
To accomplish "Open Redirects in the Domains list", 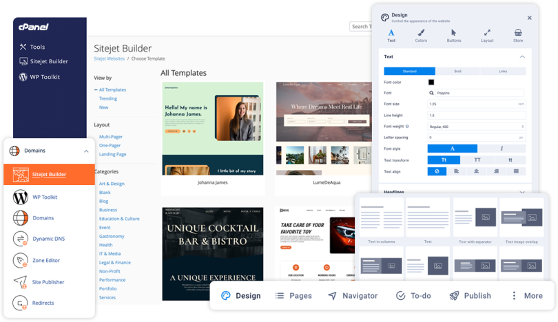I will click(43, 303).
